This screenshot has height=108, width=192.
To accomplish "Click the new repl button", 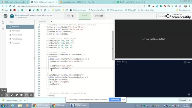I will point(161,16).
